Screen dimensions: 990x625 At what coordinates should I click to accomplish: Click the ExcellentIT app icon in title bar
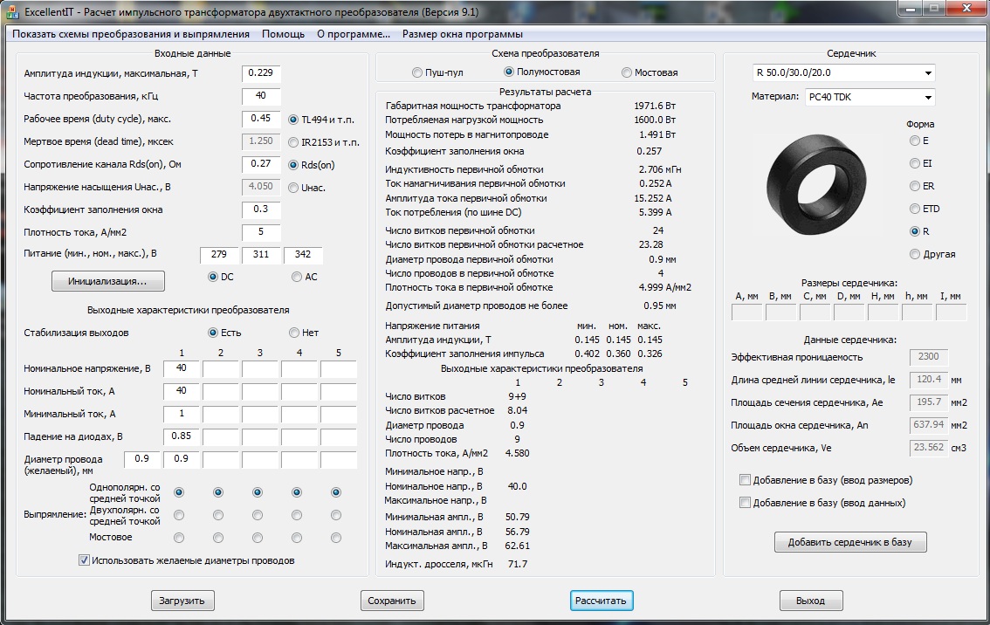click(x=12, y=10)
